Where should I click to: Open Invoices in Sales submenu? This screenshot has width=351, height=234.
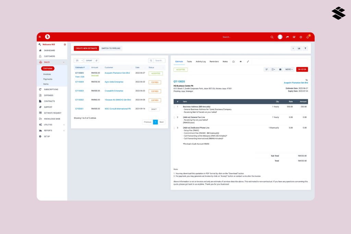coord(47,74)
